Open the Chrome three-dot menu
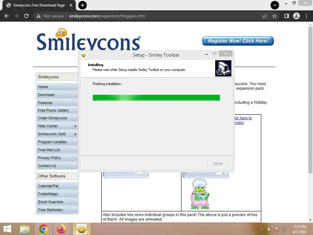This screenshot has width=313, height=235. click(x=306, y=16)
